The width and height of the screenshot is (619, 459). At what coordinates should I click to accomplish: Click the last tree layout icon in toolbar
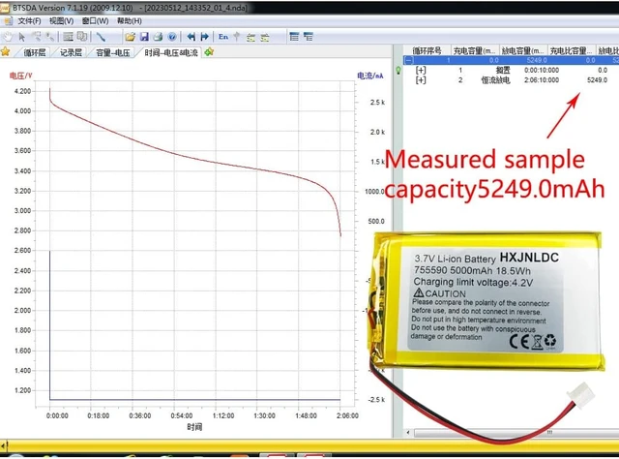coord(309,37)
